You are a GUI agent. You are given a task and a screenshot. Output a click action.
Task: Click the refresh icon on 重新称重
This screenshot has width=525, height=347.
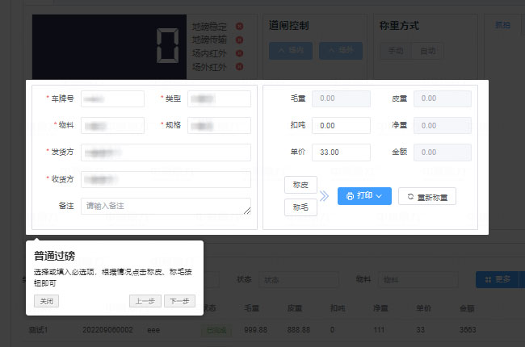[x=412, y=196]
